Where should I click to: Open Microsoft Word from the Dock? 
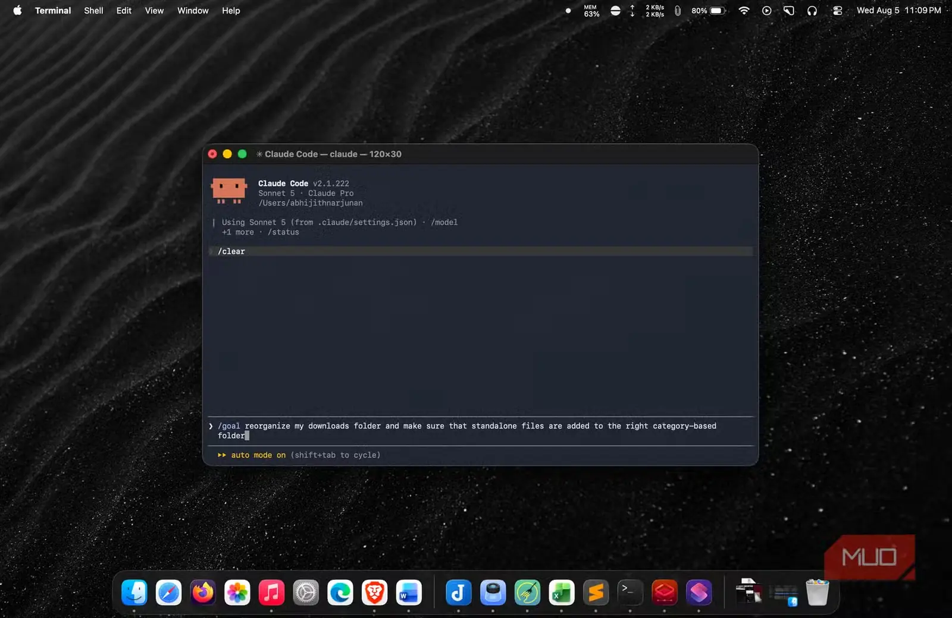[x=409, y=592]
